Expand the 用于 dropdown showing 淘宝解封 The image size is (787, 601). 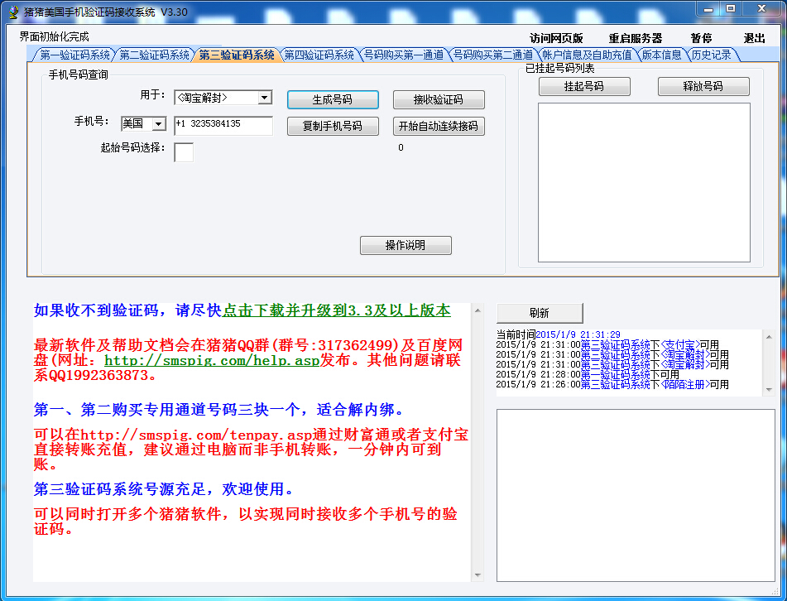click(265, 98)
